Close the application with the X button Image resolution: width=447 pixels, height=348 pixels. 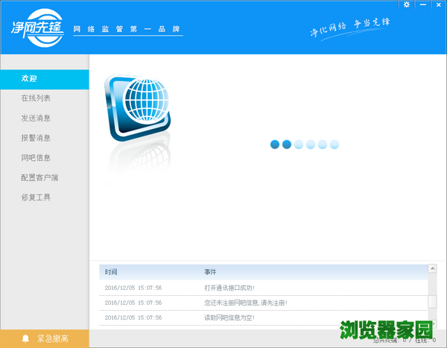437,4
